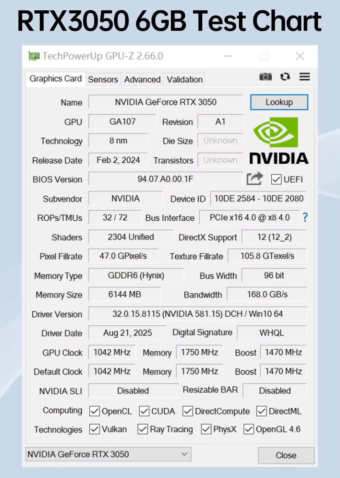
Task: Open the Validation tab
Action: pos(184,79)
